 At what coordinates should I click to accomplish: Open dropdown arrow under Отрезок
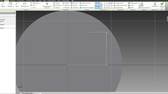[x=3, y=8]
